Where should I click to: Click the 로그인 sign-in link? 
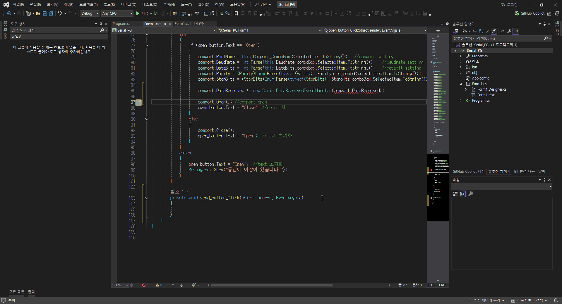[x=509, y=5]
